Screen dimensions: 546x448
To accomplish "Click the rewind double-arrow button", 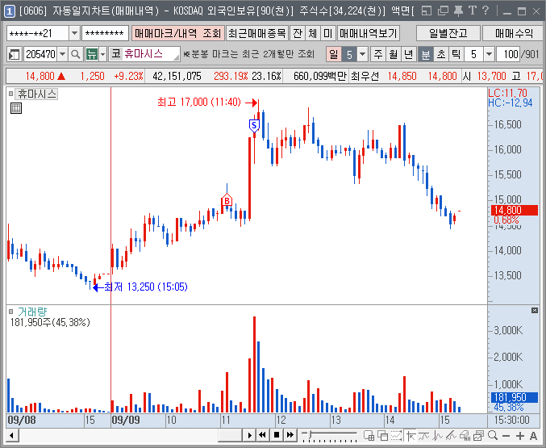I will (263, 435).
